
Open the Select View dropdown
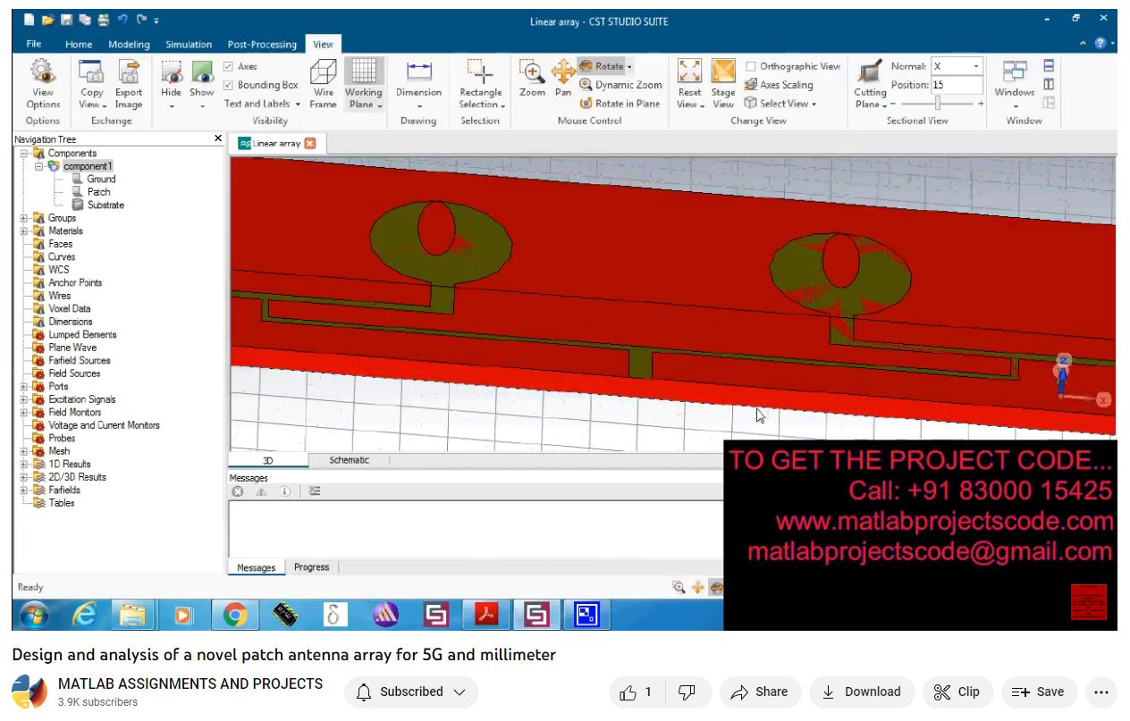coord(780,104)
